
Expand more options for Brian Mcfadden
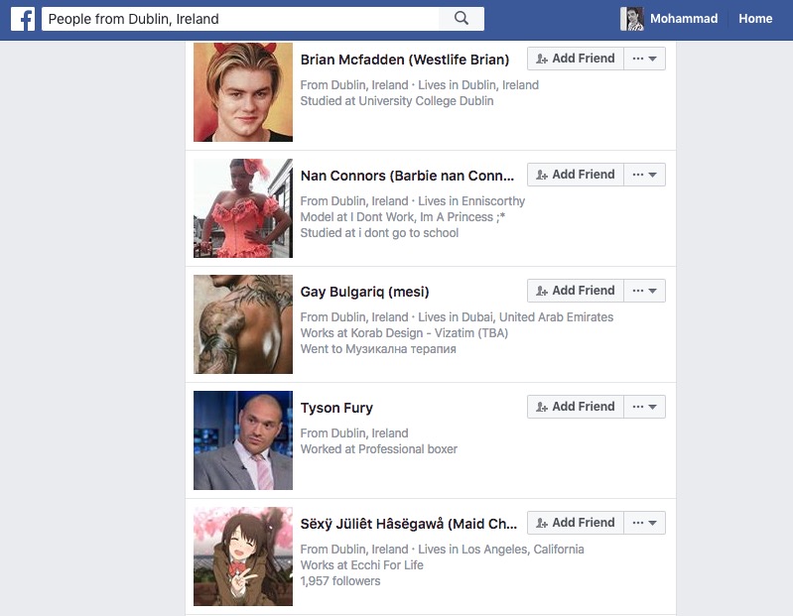[x=645, y=59]
